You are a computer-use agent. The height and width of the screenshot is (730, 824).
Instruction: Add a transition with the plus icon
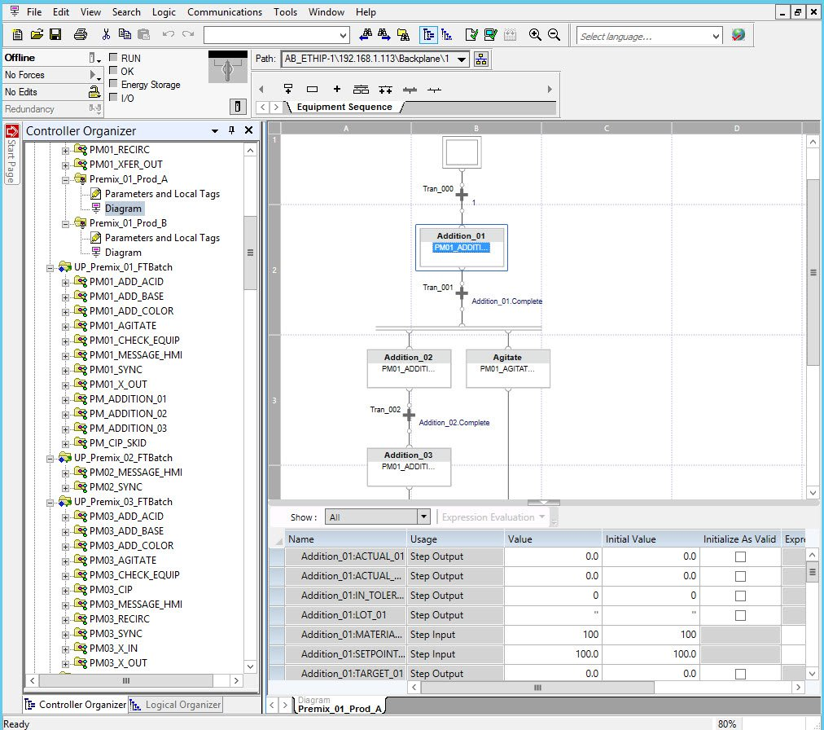[x=336, y=90]
